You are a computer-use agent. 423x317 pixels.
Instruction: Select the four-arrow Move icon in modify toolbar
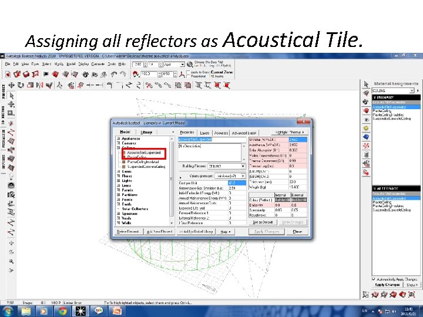coord(11,85)
